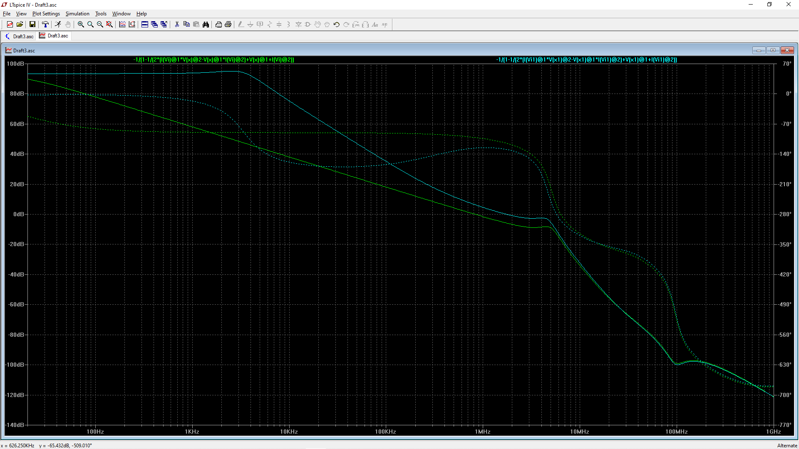Switch to the schematic Draft3.asc tab

tap(19, 36)
